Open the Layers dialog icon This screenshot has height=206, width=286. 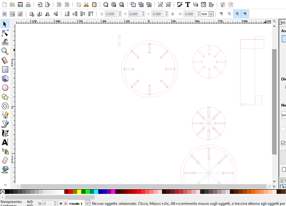pyautogui.click(x=196, y=5)
